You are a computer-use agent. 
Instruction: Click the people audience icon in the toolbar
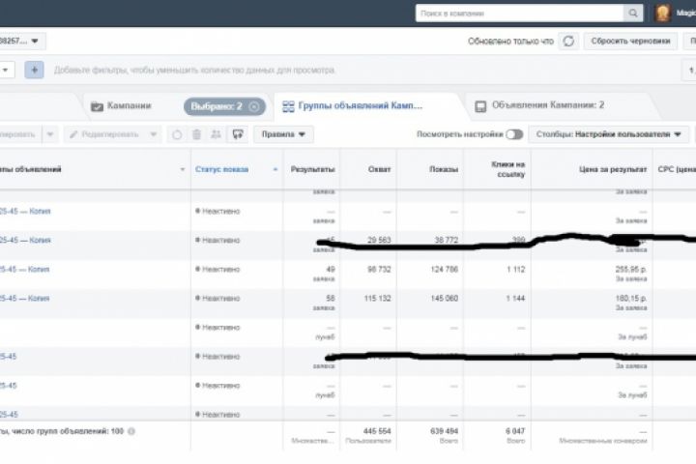217,134
